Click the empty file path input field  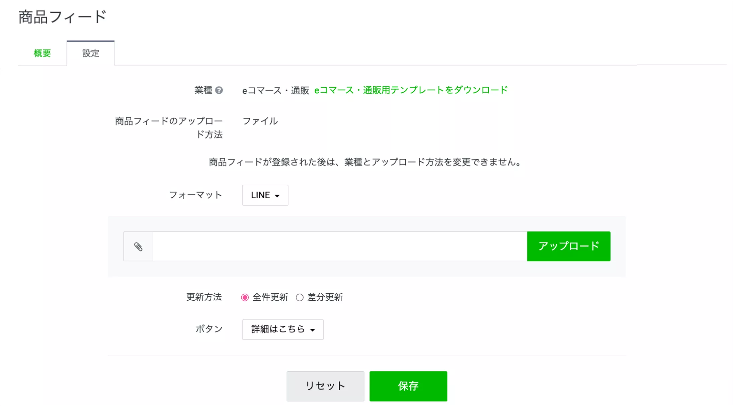pyautogui.click(x=340, y=246)
